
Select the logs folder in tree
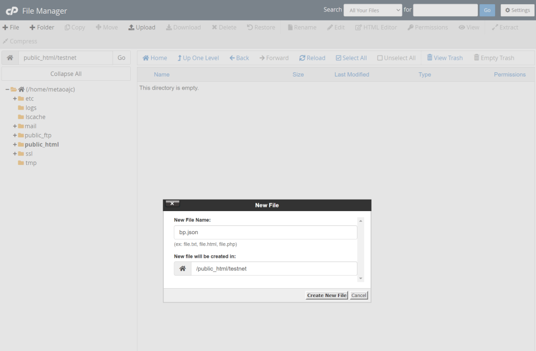(x=31, y=108)
